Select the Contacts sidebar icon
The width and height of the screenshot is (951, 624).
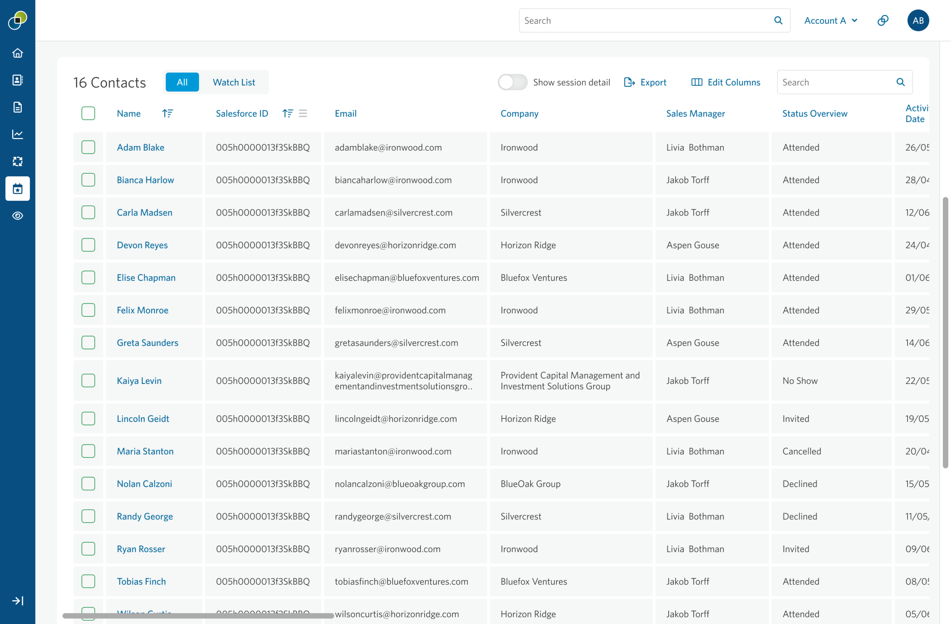pyautogui.click(x=17, y=80)
